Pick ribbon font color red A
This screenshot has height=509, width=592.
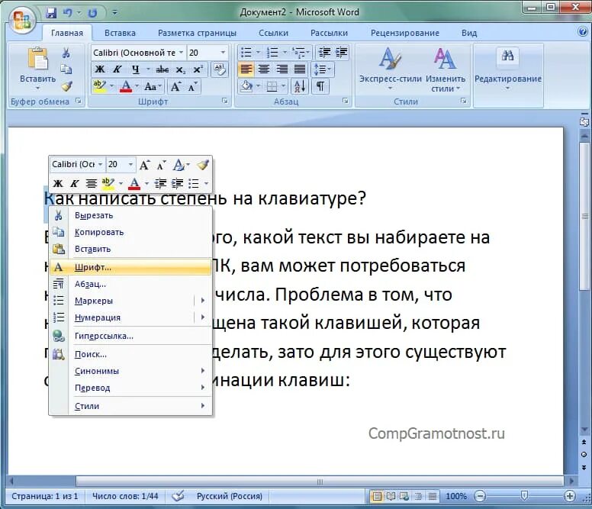tap(126, 86)
